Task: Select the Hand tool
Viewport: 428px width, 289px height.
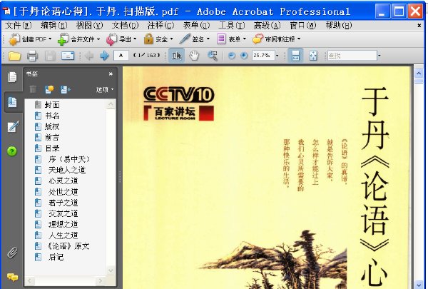Action: [194, 56]
